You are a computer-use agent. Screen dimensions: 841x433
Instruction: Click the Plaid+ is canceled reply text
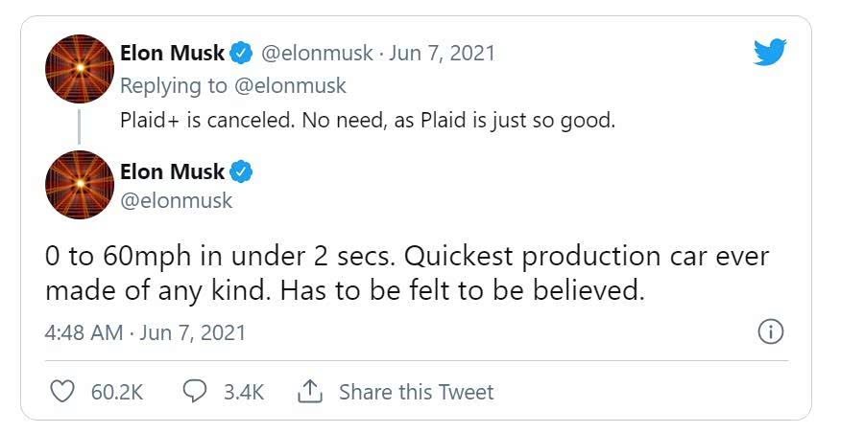(x=366, y=121)
